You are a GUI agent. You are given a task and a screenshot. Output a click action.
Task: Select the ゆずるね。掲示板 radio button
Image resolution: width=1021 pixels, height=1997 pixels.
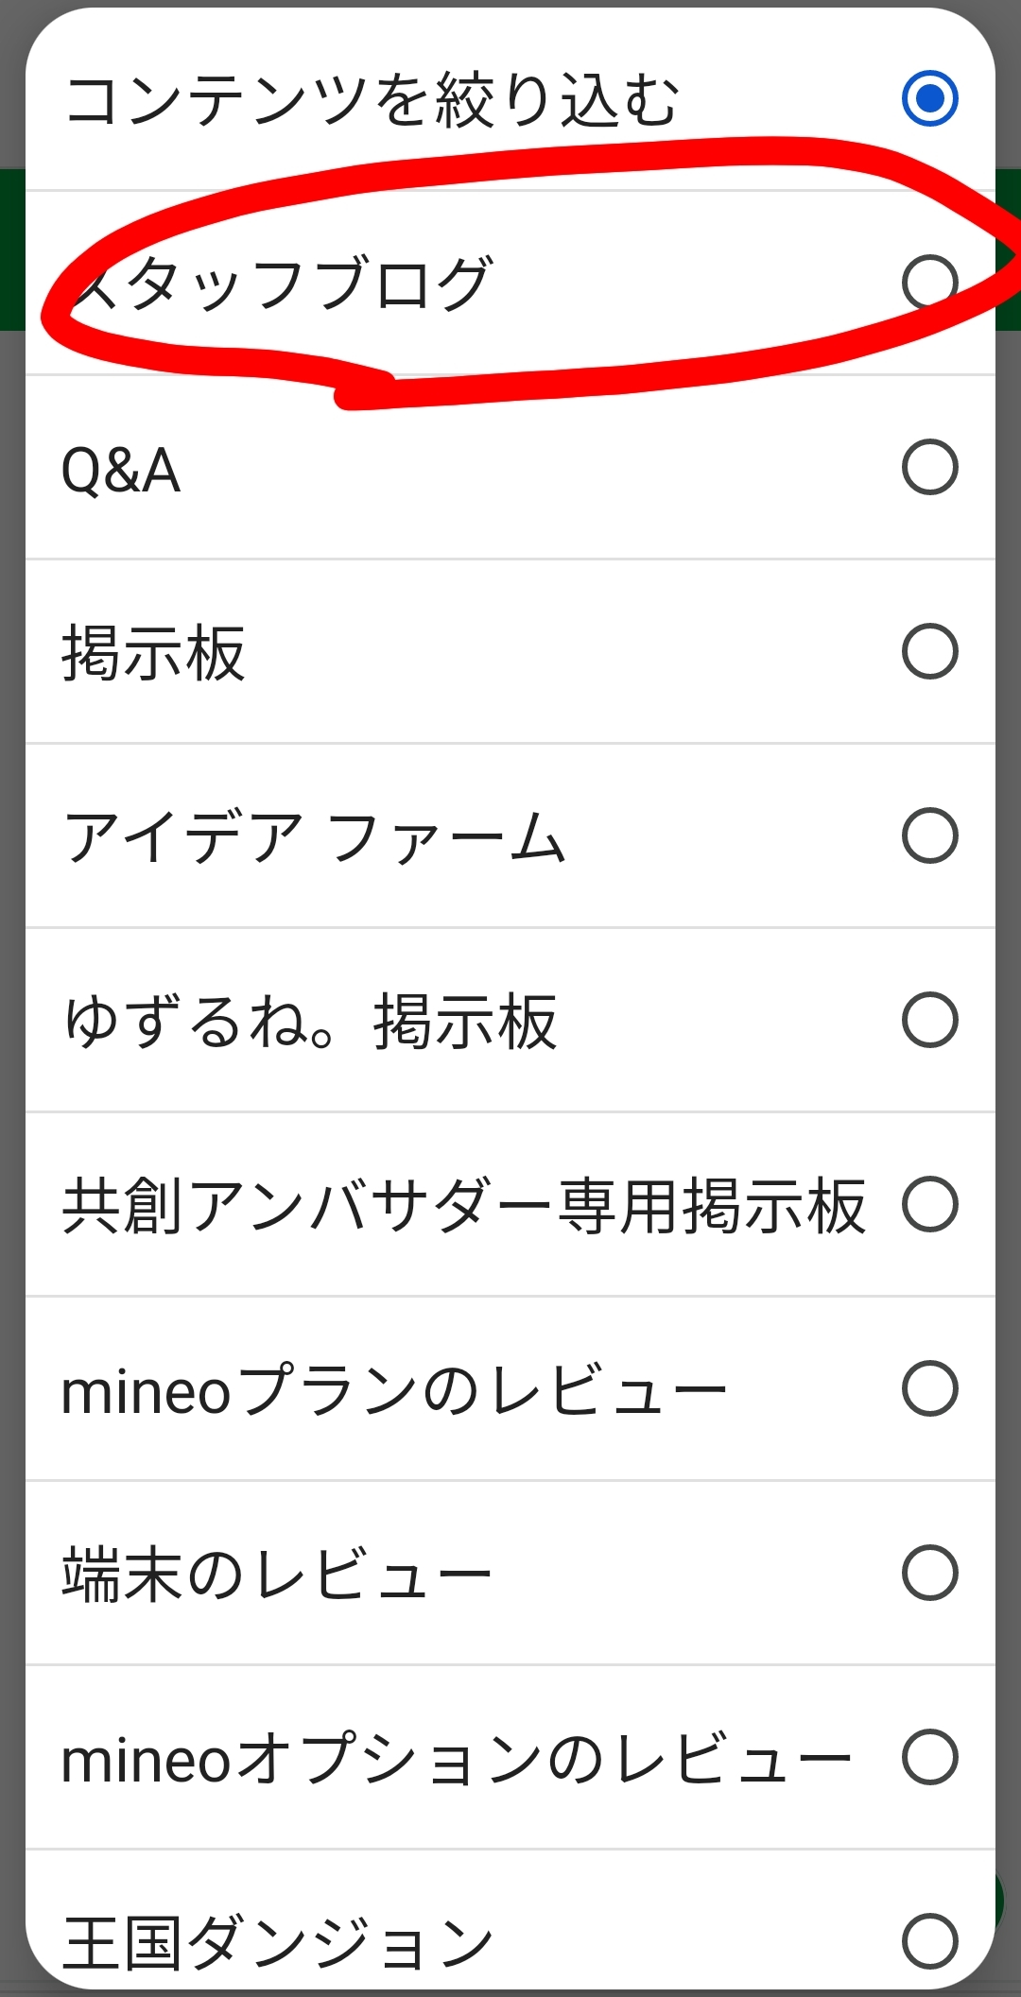tap(930, 1020)
